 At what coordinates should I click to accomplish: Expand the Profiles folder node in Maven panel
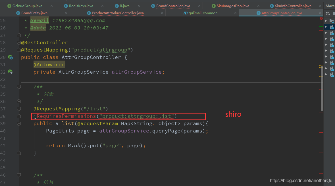(x=326, y=21)
